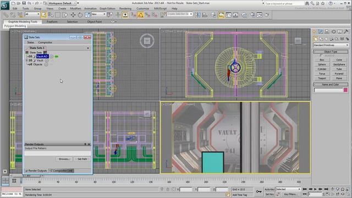Click the Teapot primitive button
This screenshot has height=198, width=352.
[322, 78]
